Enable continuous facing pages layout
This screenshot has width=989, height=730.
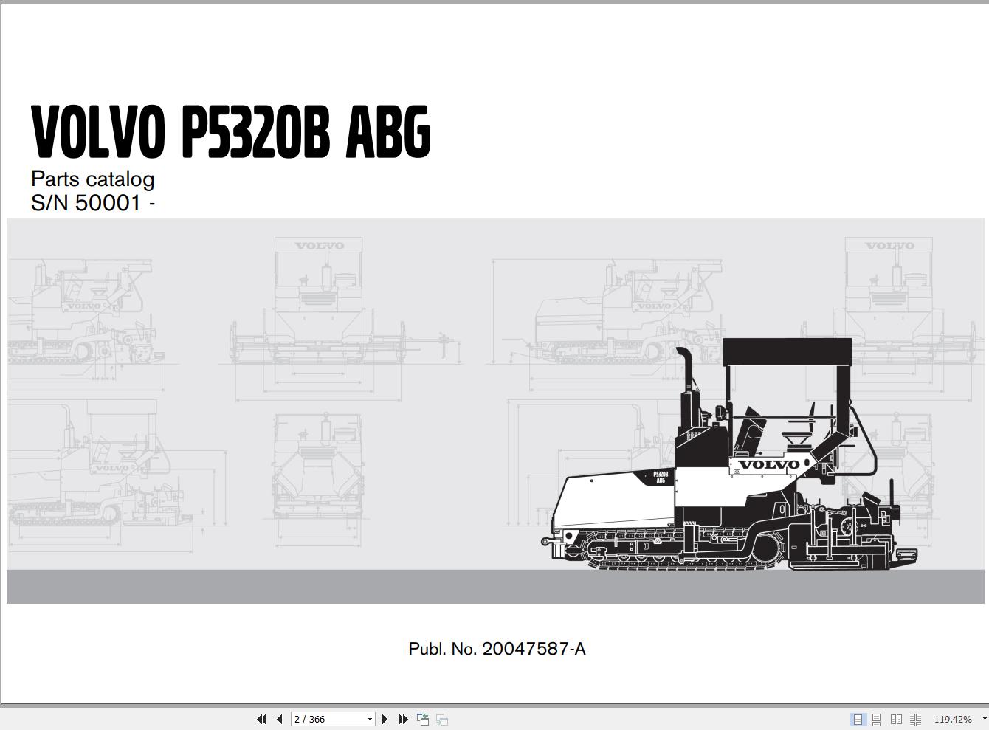(x=915, y=719)
